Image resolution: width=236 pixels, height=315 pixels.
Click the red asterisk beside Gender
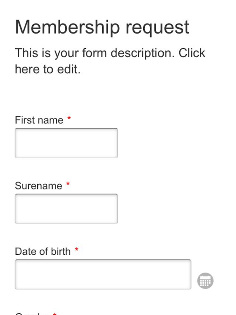click(55, 314)
